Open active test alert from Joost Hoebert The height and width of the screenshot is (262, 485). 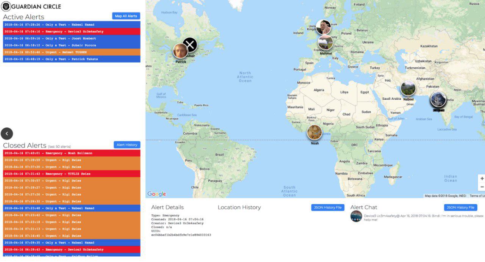click(x=72, y=38)
